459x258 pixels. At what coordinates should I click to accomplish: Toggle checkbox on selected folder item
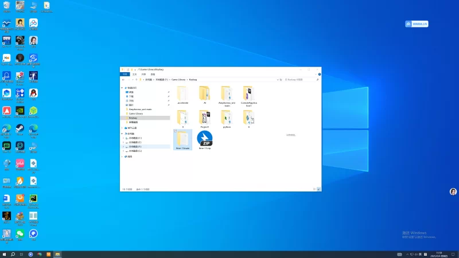(x=174, y=131)
